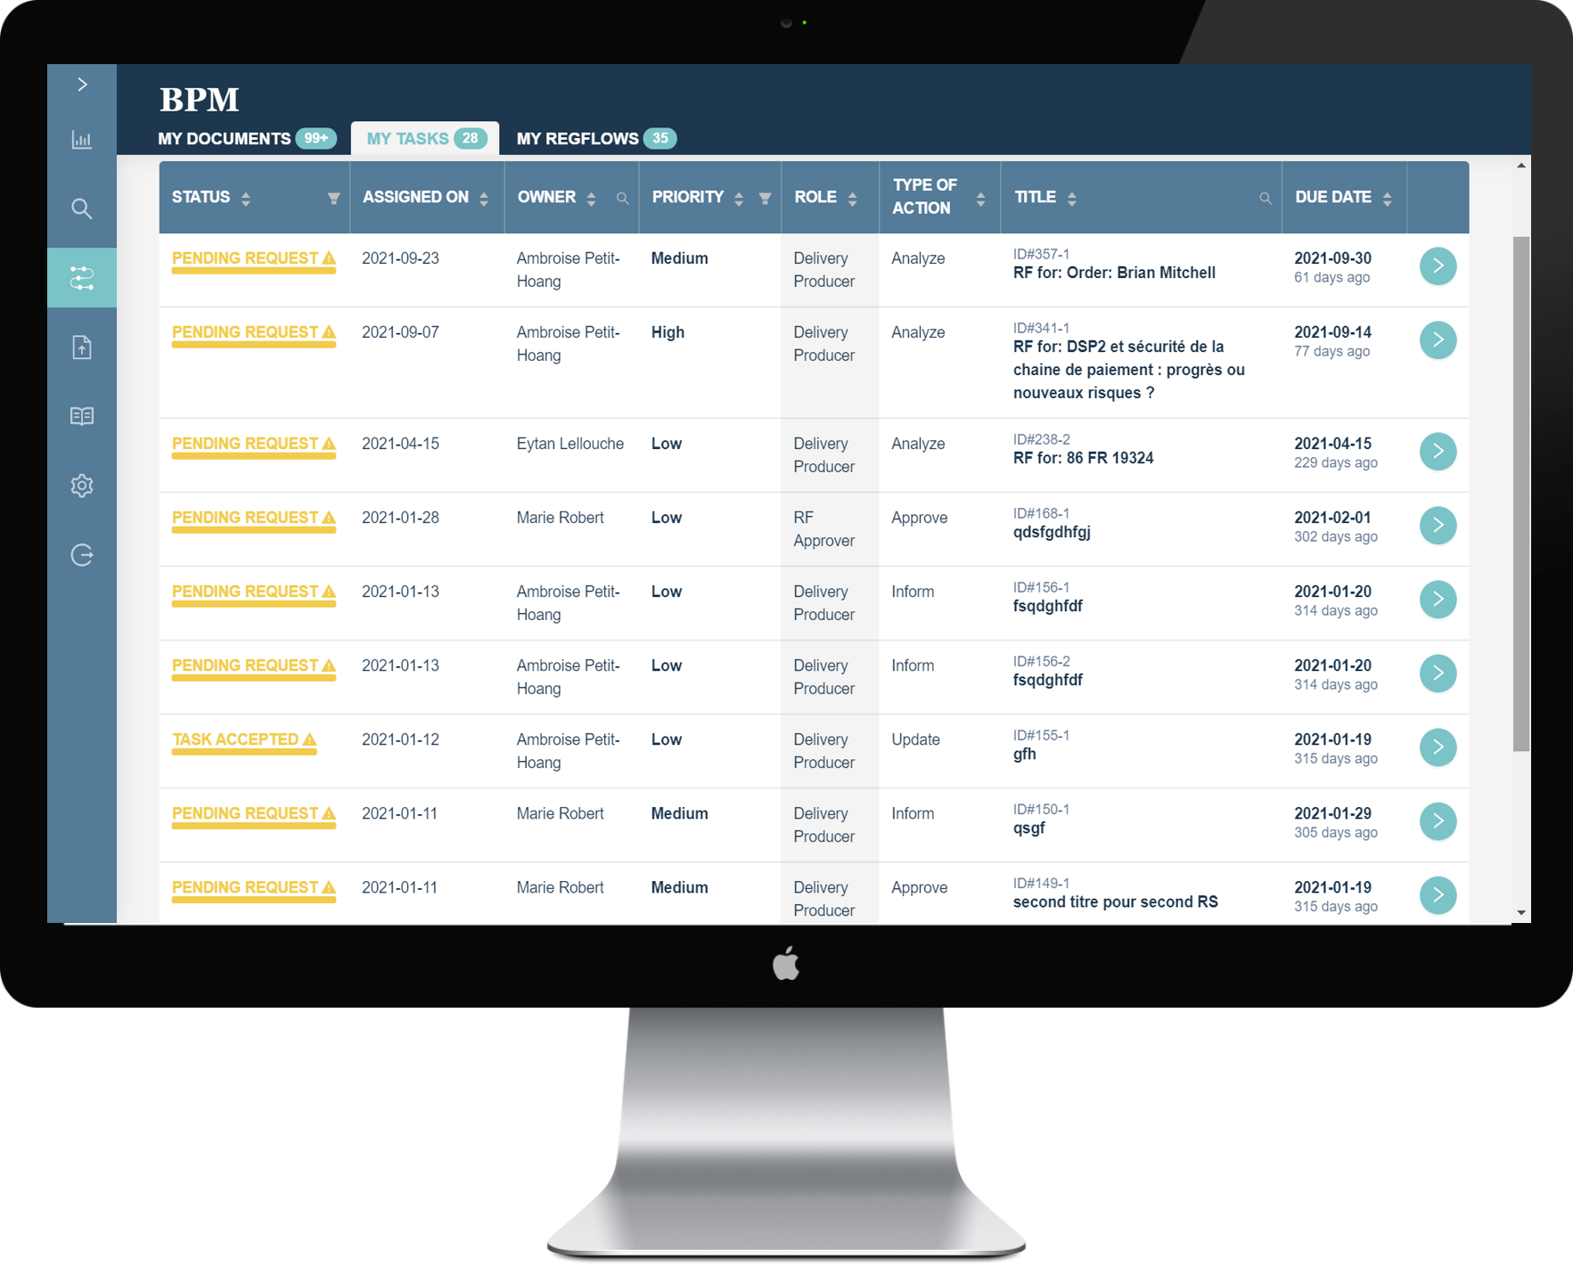
Task: Open task ID#155-1 with its arrow button
Action: pos(1438,747)
